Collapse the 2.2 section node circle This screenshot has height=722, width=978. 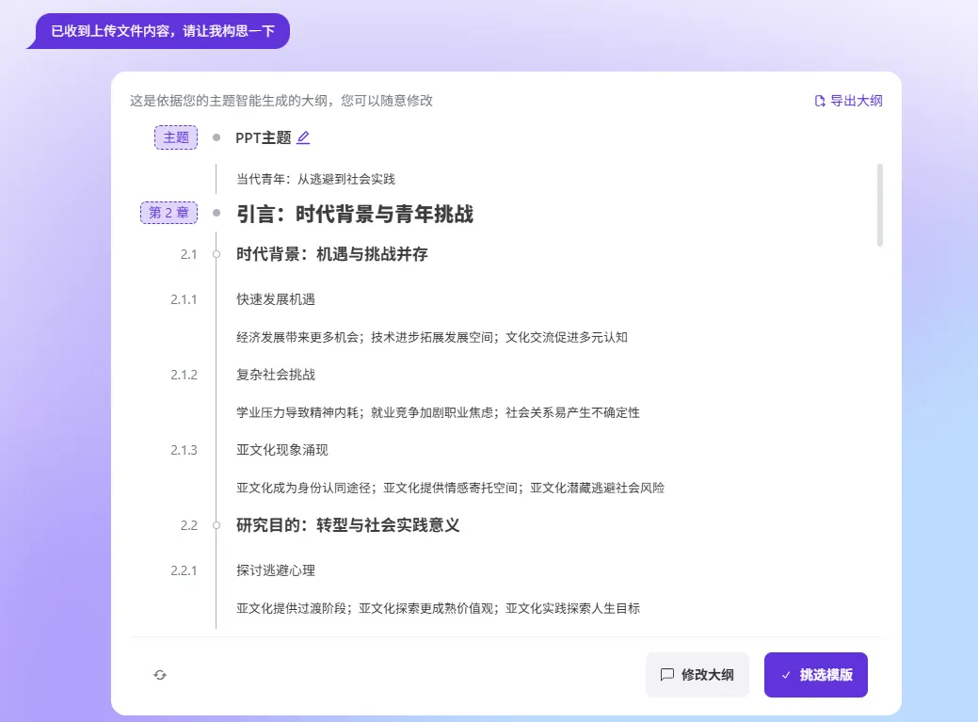(216, 525)
